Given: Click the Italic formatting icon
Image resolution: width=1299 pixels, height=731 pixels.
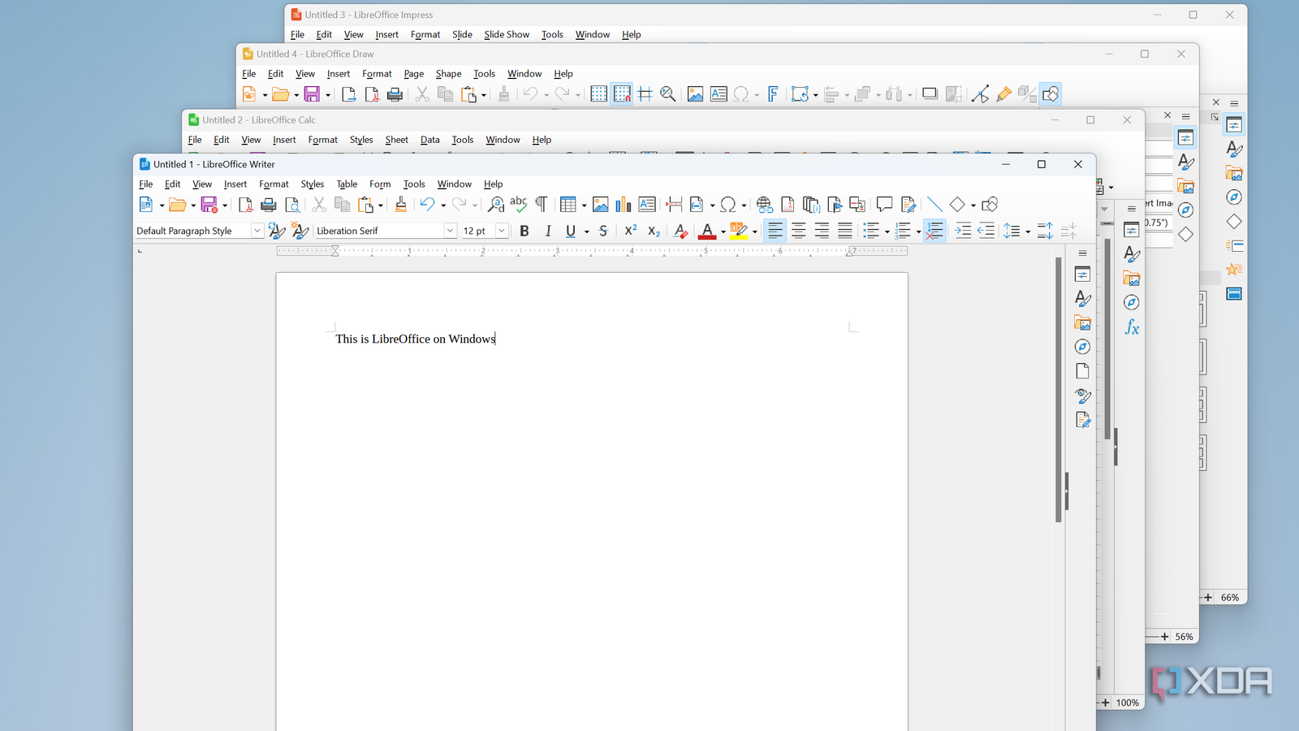Looking at the screenshot, I should [548, 231].
